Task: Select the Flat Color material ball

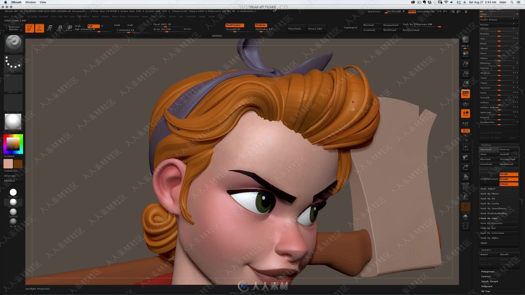Action: (13, 193)
